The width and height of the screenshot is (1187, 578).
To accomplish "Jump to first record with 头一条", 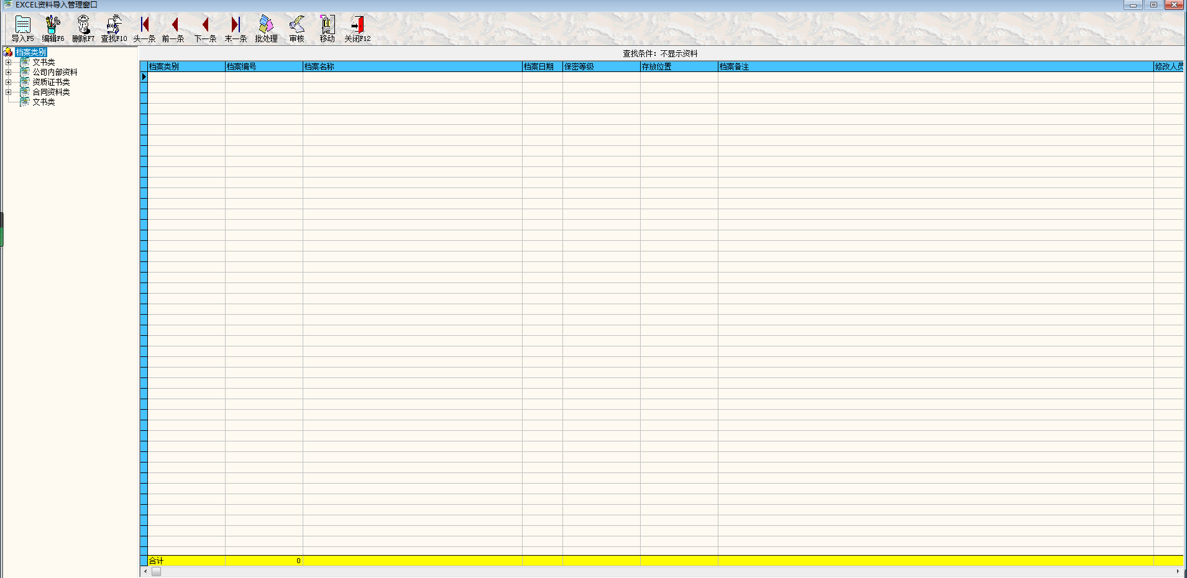I will (144, 29).
